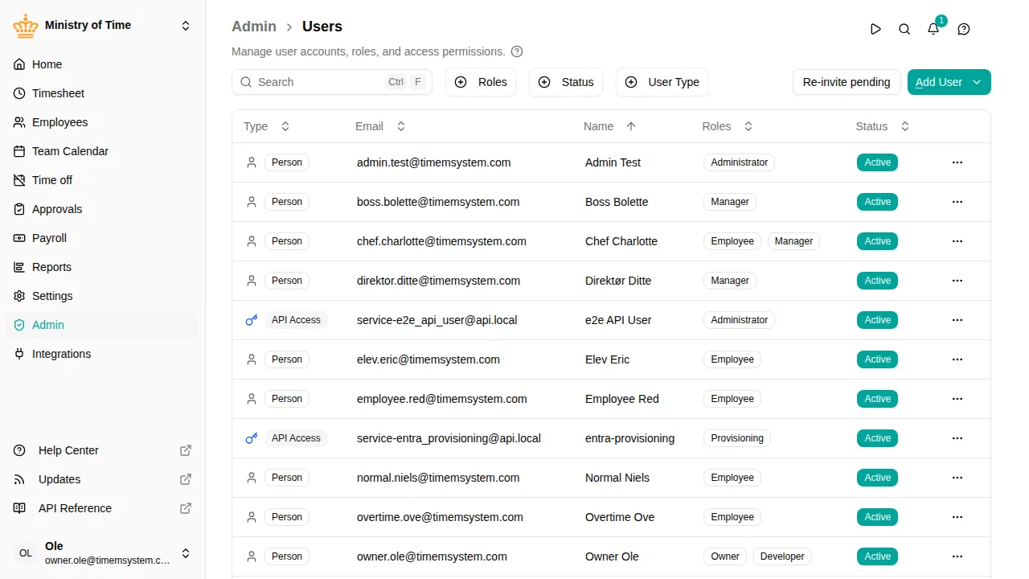Open row actions for entra-provisioning

pos(957,438)
